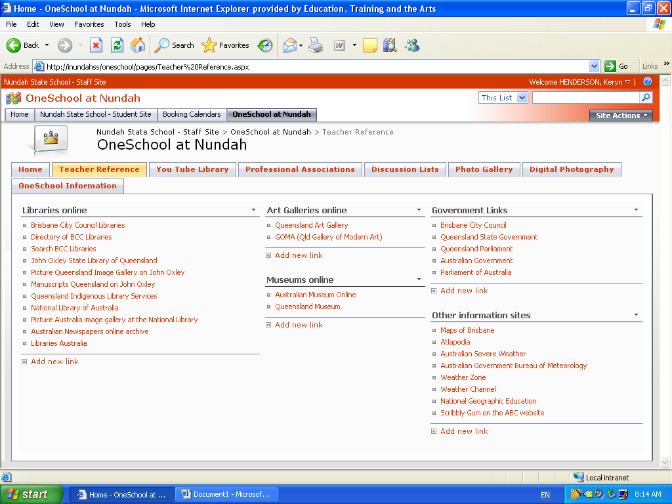Screen dimensions: 672x504
Task: Open the View menu
Action: click(56, 24)
